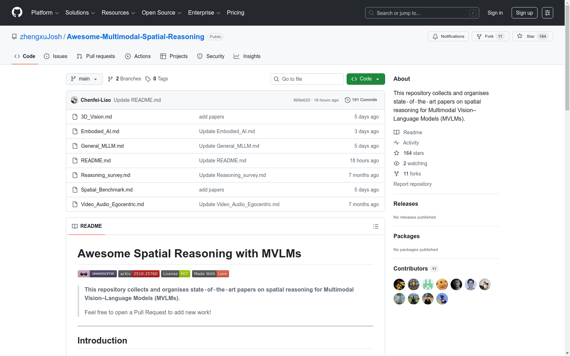Open the Readme link in About
The image size is (570, 356).
408,132
